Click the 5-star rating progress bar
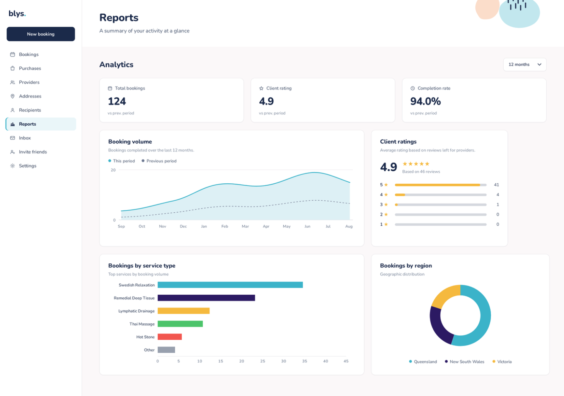The image size is (564, 396). (440, 185)
